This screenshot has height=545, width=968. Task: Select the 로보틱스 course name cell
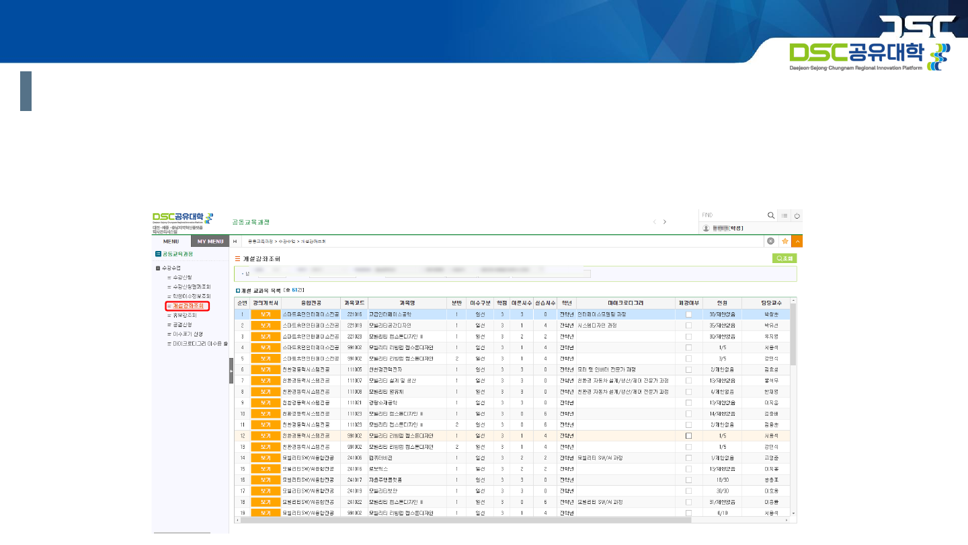pyautogui.click(x=408, y=468)
